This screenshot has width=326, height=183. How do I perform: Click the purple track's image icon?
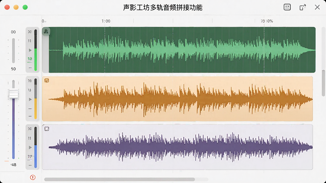pos(47,129)
